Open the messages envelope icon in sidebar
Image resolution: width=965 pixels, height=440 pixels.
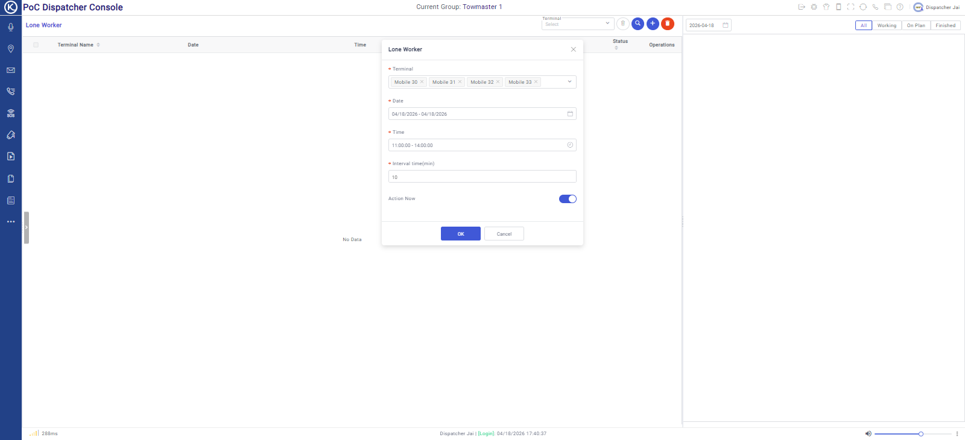[x=11, y=71]
